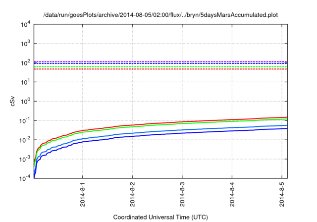Click the solid red accumulated dose curve

point(182,122)
